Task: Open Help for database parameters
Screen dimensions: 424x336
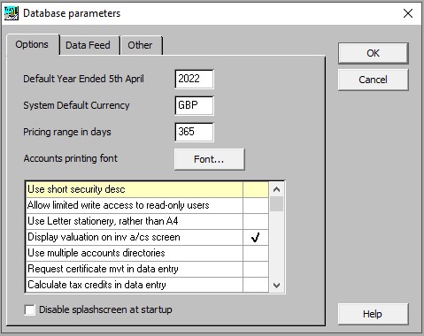Action: 374,314
